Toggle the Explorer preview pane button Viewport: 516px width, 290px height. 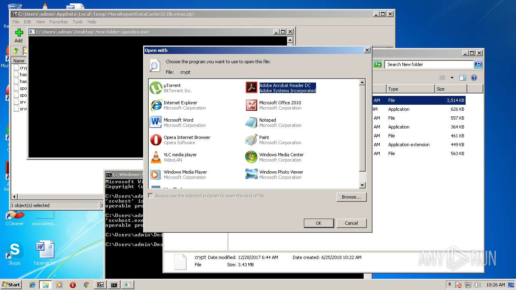(x=463, y=78)
